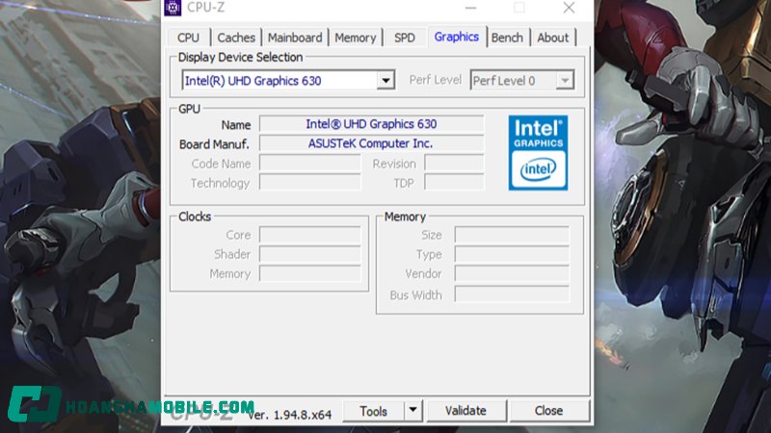Open the Perf Level dropdown

tap(565, 81)
